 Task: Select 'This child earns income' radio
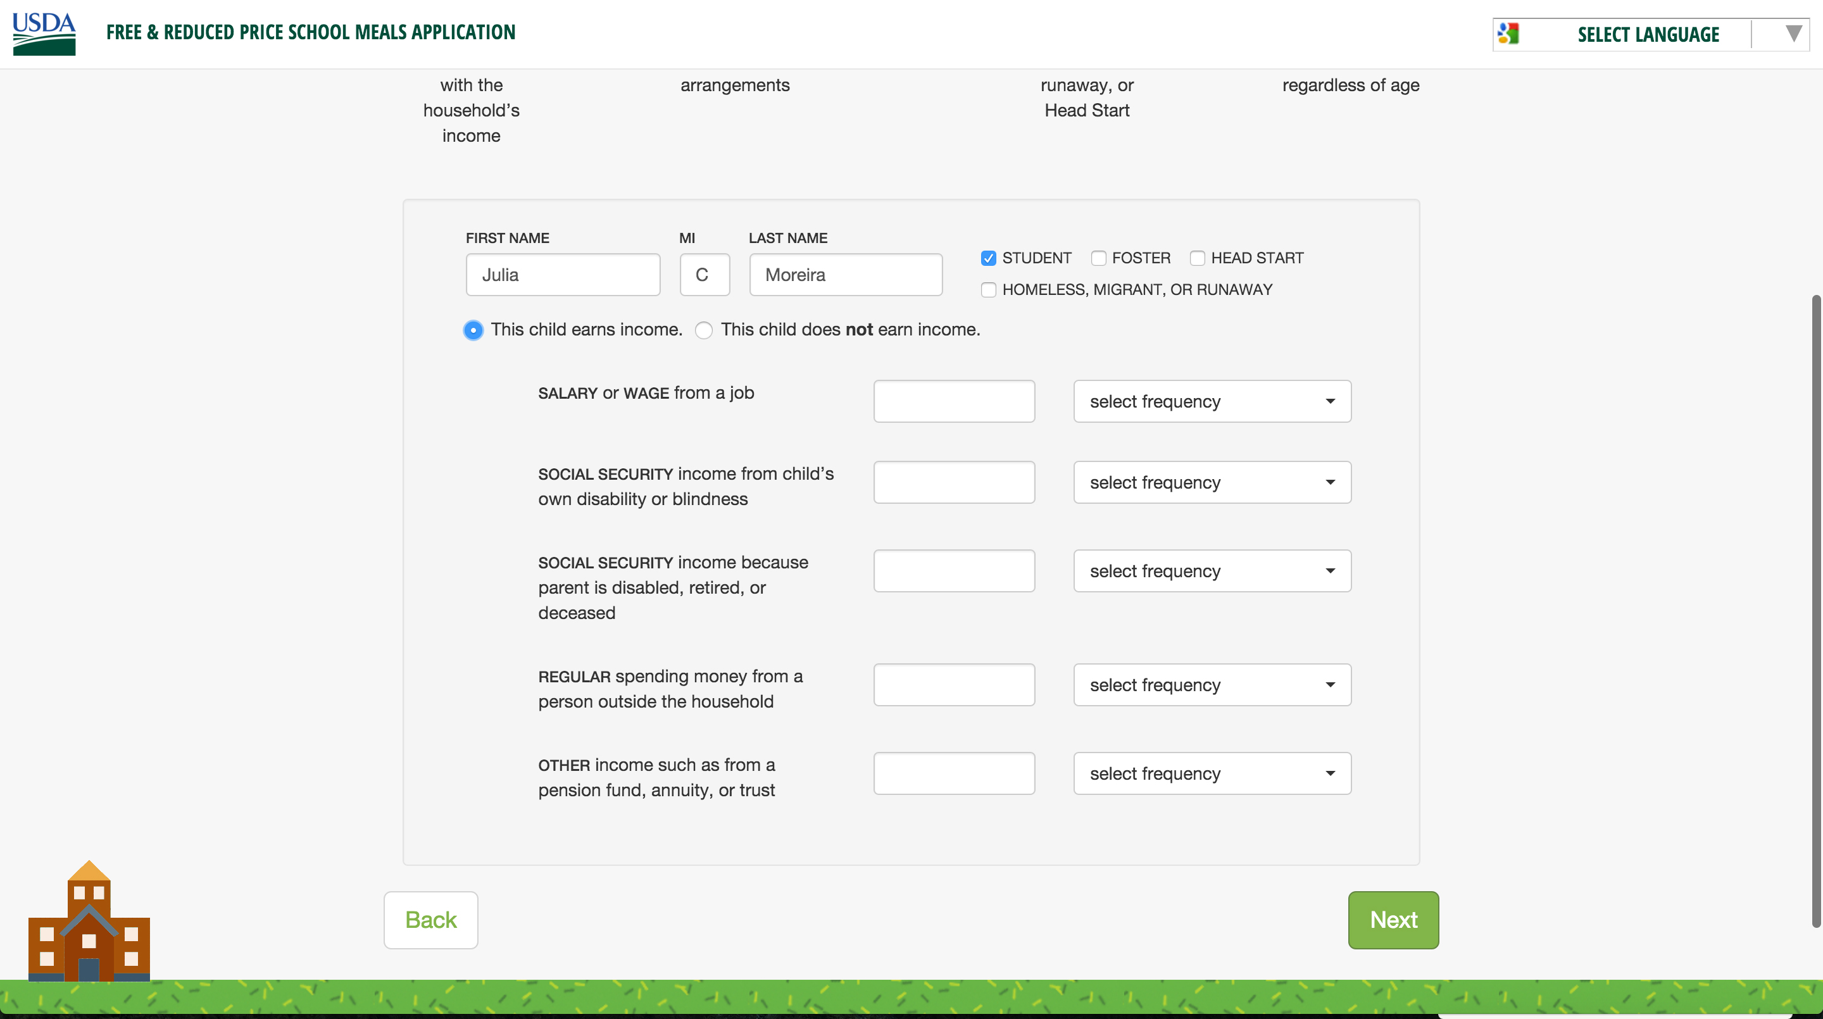click(x=473, y=330)
